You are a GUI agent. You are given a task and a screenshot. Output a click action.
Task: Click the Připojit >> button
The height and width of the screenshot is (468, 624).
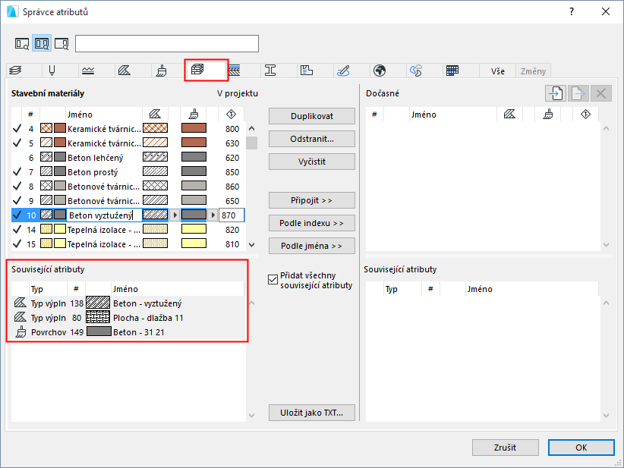click(x=311, y=200)
